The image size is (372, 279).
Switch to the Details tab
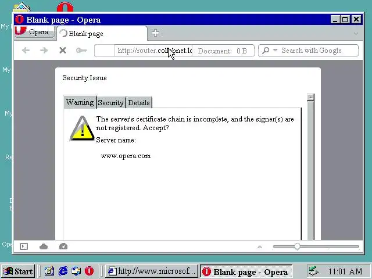coord(139,103)
